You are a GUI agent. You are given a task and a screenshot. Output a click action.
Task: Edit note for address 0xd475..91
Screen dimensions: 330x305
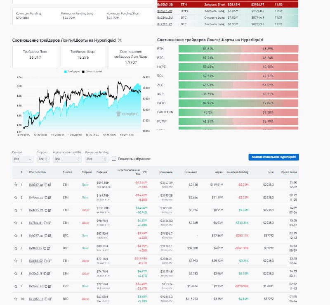[x=50, y=210]
